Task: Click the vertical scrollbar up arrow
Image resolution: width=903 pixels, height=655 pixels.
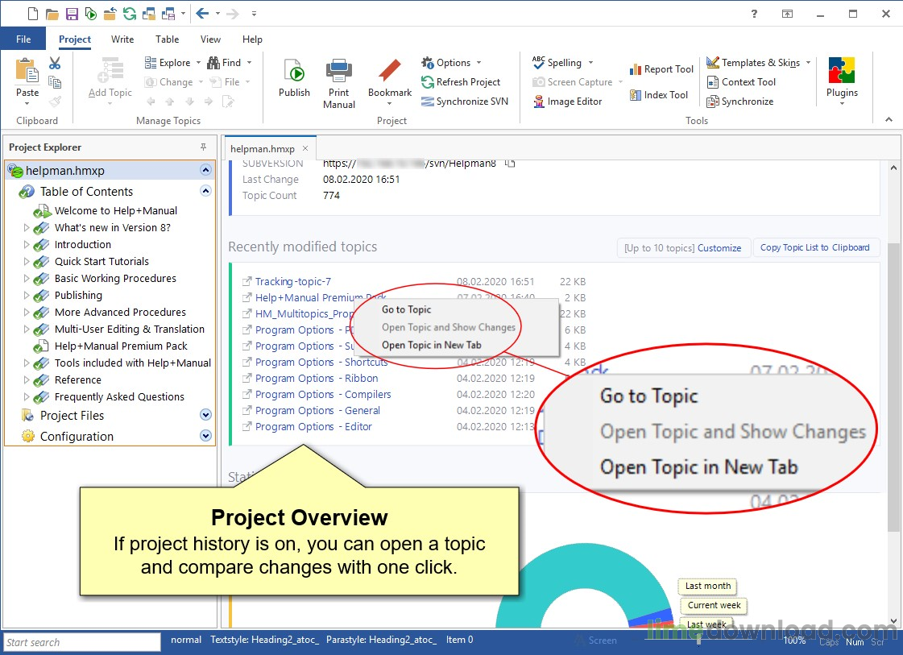Action: [x=893, y=168]
